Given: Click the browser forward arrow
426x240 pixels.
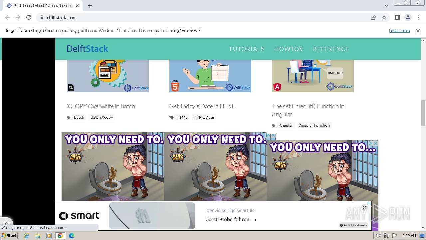Looking at the screenshot, I should coord(18,17).
